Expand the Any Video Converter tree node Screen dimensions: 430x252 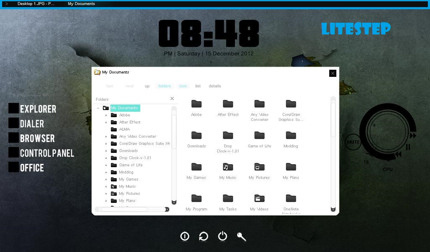(106, 136)
